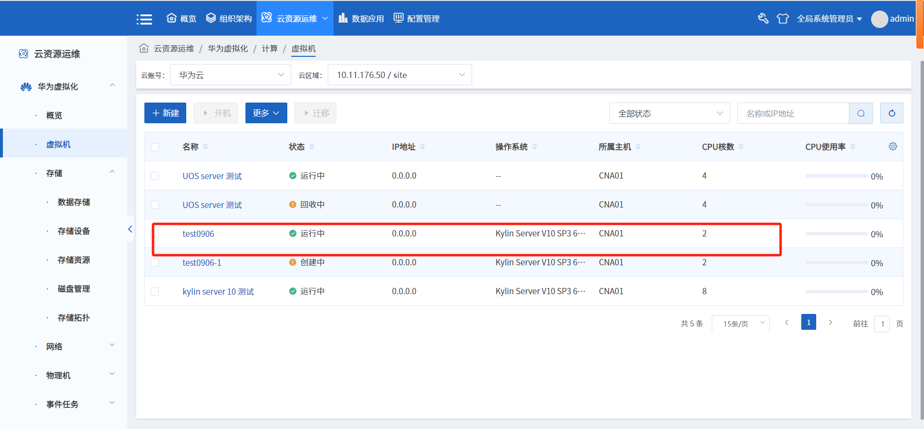Open the test0906 VM link
This screenshot has height=429, width=924.
click(x=198, y=234)
